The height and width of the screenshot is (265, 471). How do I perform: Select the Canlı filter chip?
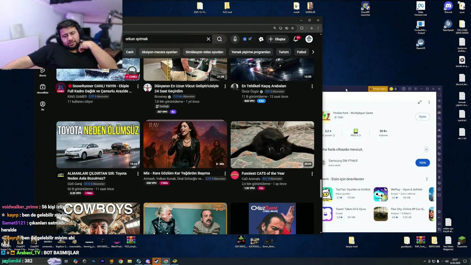130,52
